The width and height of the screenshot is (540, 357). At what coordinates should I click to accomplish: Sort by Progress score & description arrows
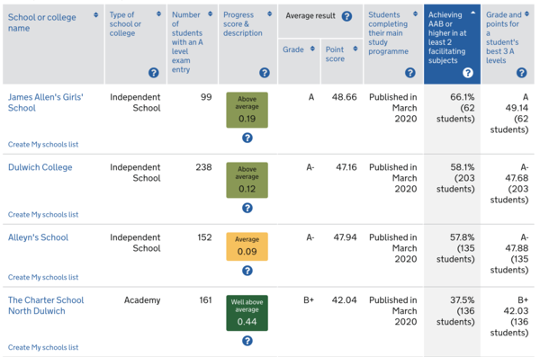(270, 13)
